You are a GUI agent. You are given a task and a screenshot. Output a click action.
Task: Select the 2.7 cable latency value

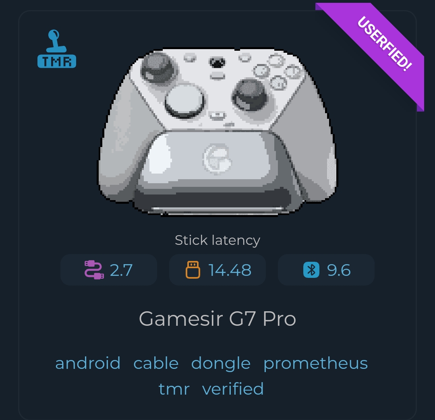[x=121, y=270]
